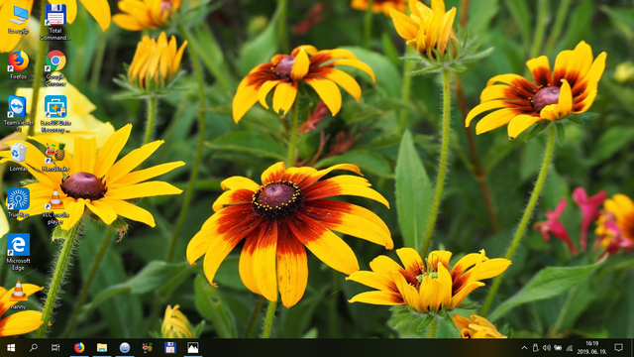
Task: Open taskbar search magnifier
Action: (x=33, y=348)
